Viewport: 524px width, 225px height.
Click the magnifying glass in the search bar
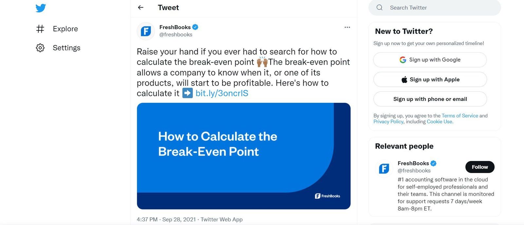coord(379,7)
